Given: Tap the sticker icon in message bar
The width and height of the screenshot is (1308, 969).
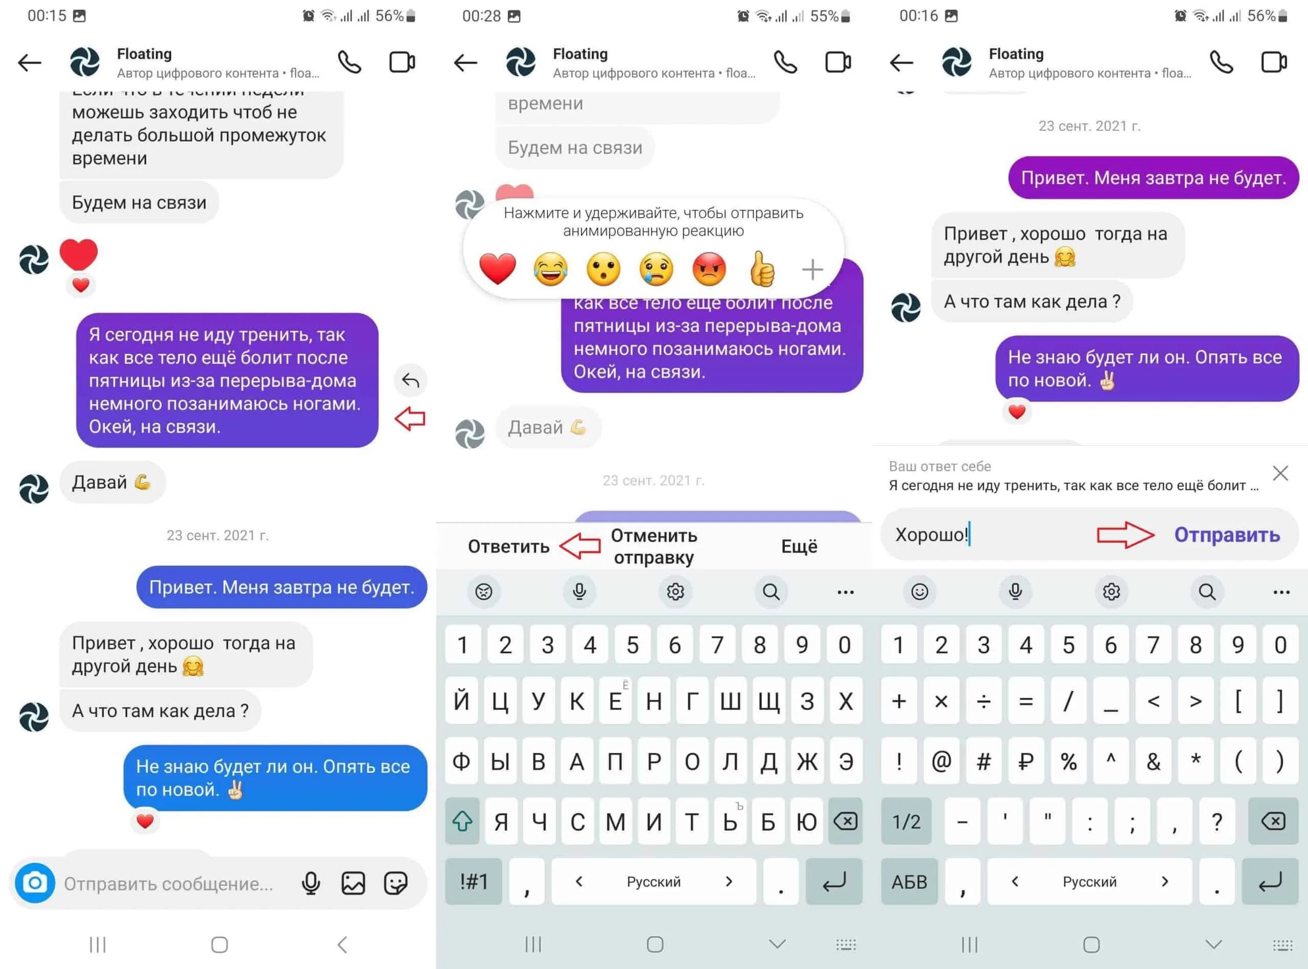Looking at the screenshot, I should pyautogui.click(x=396, y=883).
